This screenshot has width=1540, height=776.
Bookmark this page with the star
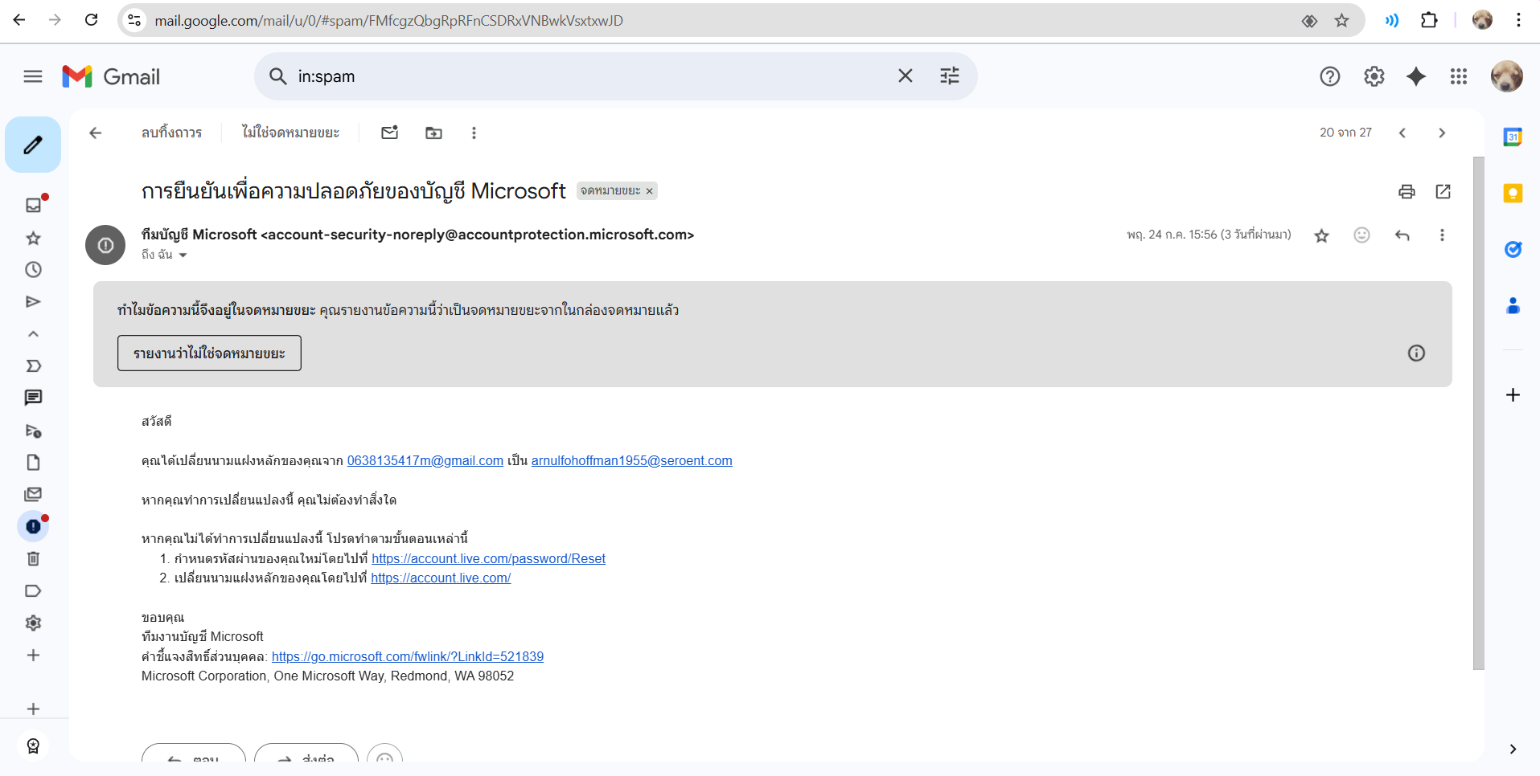click(x=1341, y=21)
